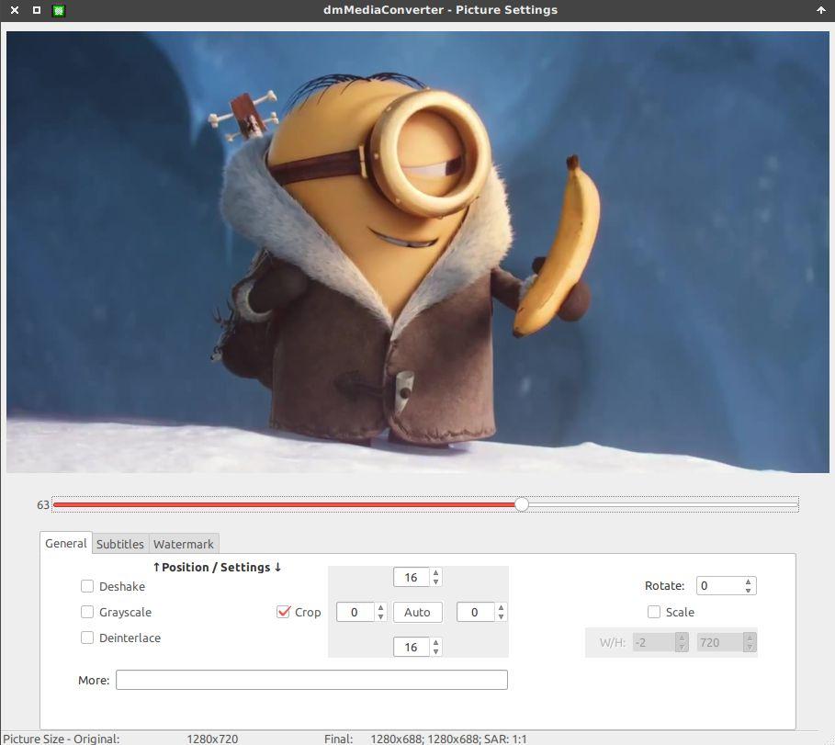The height and width of the screenshot is (745, 835).
Task: Decrease the right crop value
Action: point(501,616)
